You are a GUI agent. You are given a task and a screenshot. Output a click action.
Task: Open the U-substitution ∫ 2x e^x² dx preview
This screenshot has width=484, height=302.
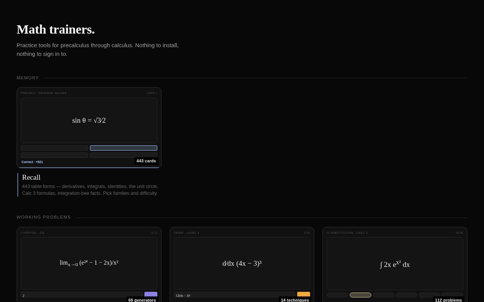(x=395, y=264)
